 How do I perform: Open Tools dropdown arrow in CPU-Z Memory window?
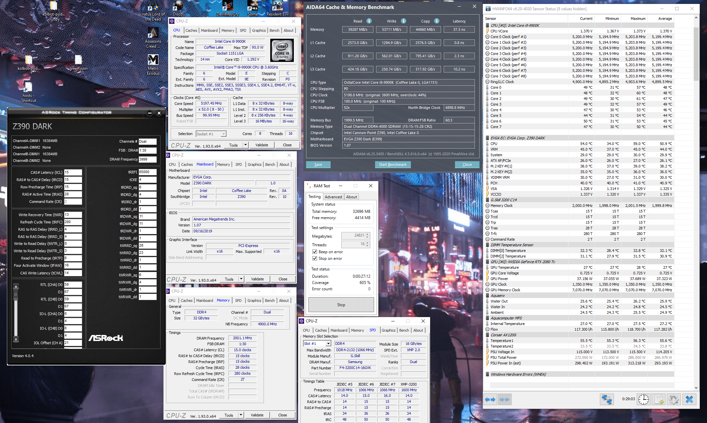[241, 415]
